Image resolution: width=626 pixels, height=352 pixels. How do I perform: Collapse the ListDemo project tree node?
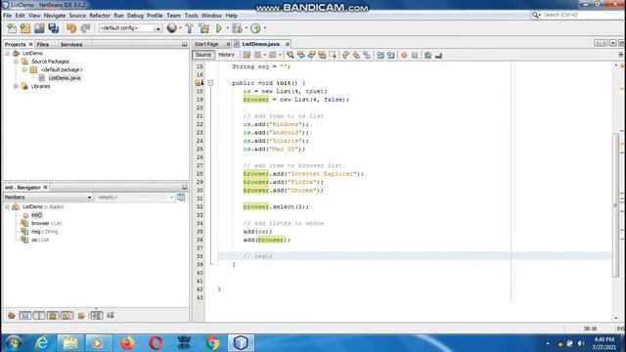tap(7, 53)
